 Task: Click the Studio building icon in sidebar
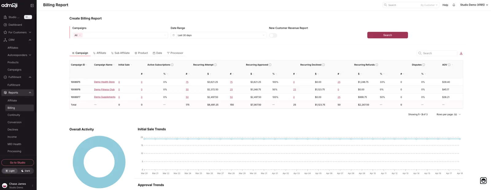point(5,17)
